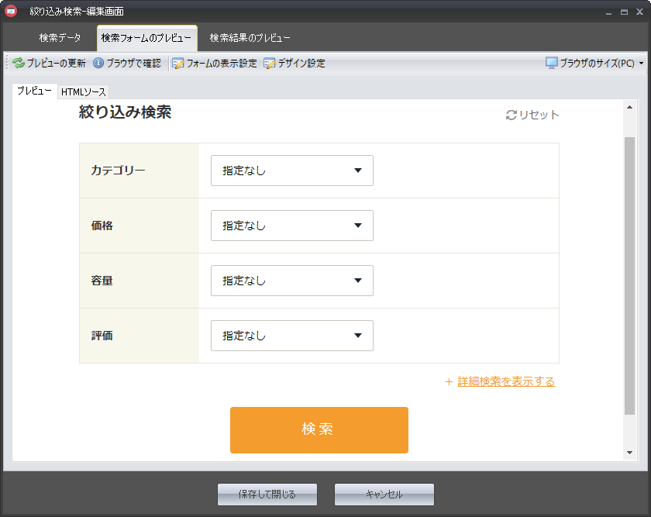Image resolution: width=651 pixels, height=517 pixels.
Task: Switch to the 検索データ tab
Action: coord(60,38)
